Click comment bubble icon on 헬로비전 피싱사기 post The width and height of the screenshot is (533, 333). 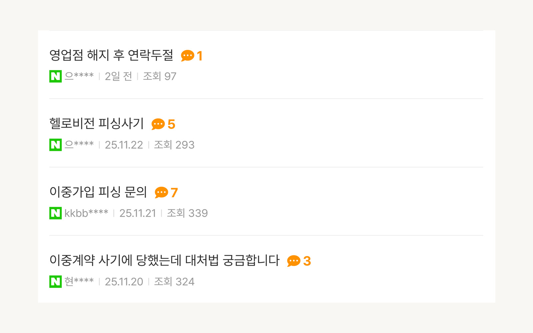pos(158,124)
